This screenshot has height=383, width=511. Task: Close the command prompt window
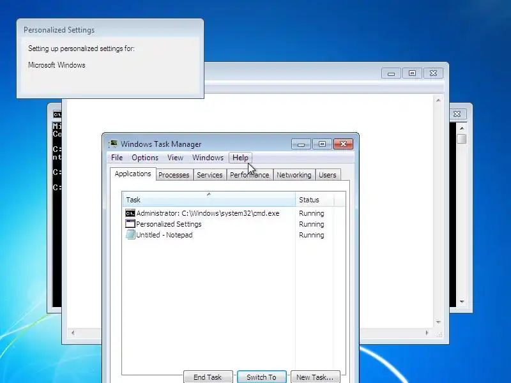click(x=457, y=114)
